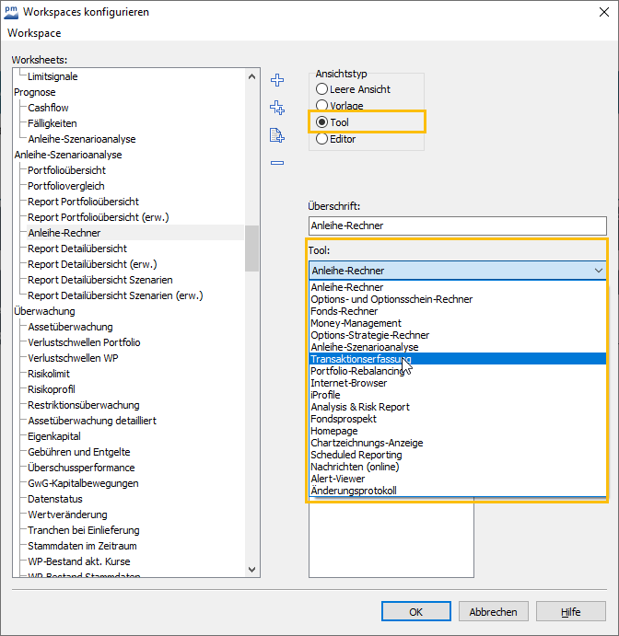Pick Transaktionserfassung from the Tool list
Screen dimensions: 619x636
click(x=360, y=359)
